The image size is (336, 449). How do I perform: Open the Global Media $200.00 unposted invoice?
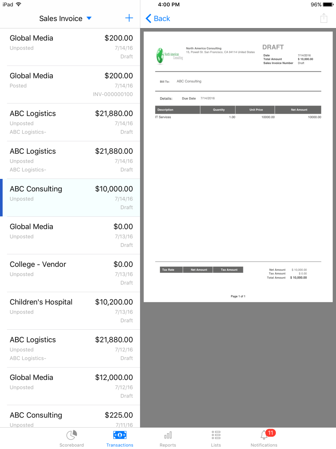70,47
